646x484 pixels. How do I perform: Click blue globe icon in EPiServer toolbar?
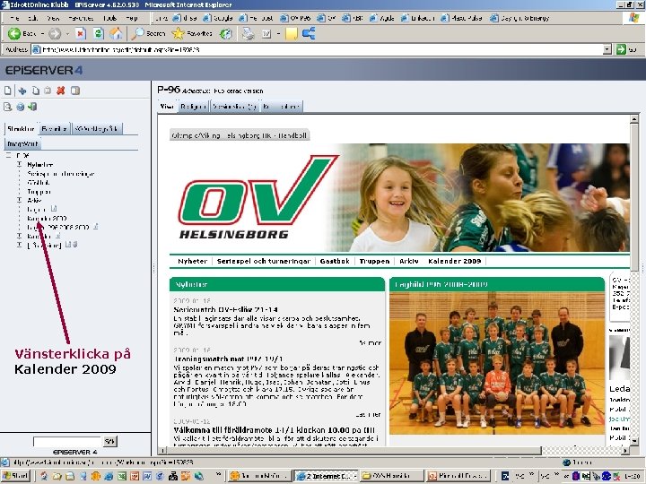pyautogui.click(x=20, y=107)
